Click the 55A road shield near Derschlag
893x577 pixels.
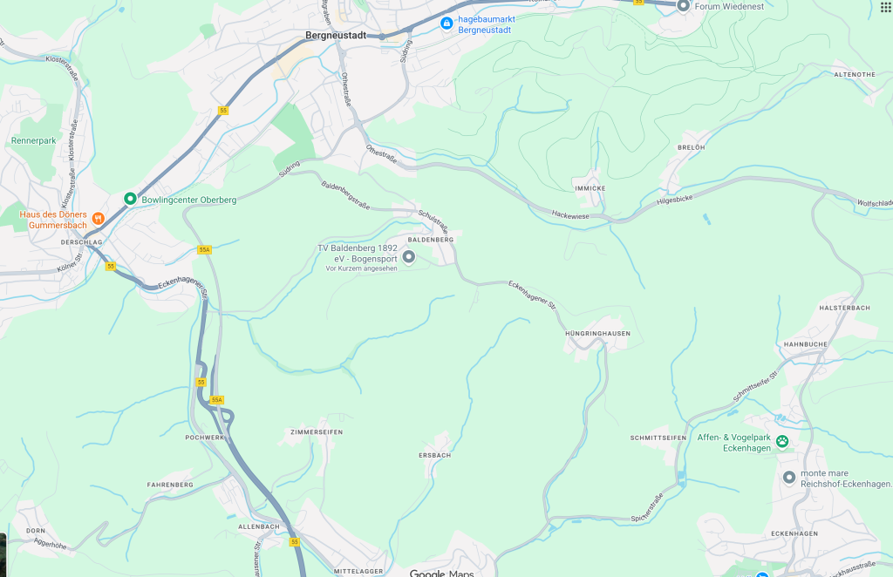tap(204, 250)
